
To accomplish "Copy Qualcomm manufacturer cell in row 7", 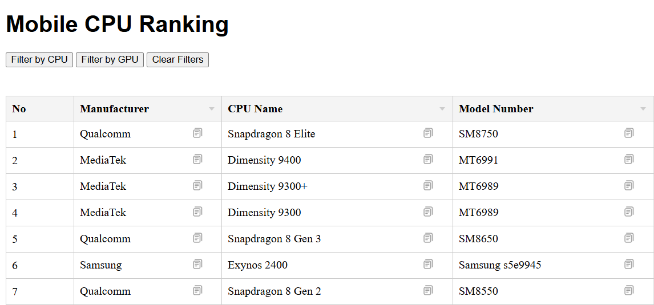I will 197,290.
